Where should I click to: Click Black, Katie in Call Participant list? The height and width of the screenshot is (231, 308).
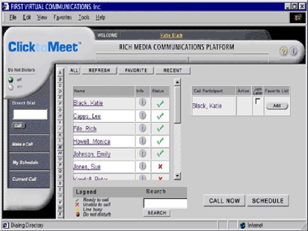pyautogui.click(x=207, y=106)
